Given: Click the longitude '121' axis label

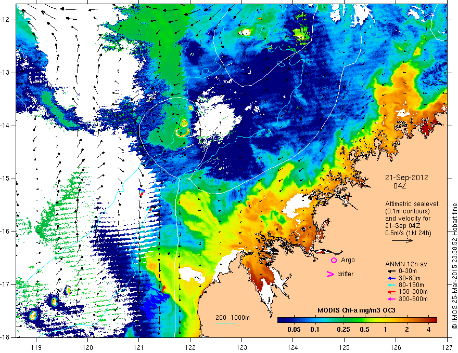Looking at the screenshot, I should (138, 347).
